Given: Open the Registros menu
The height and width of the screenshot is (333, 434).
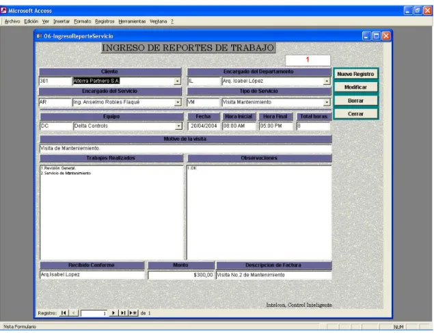Looking at the screenshot, I should tap(105, 21).
